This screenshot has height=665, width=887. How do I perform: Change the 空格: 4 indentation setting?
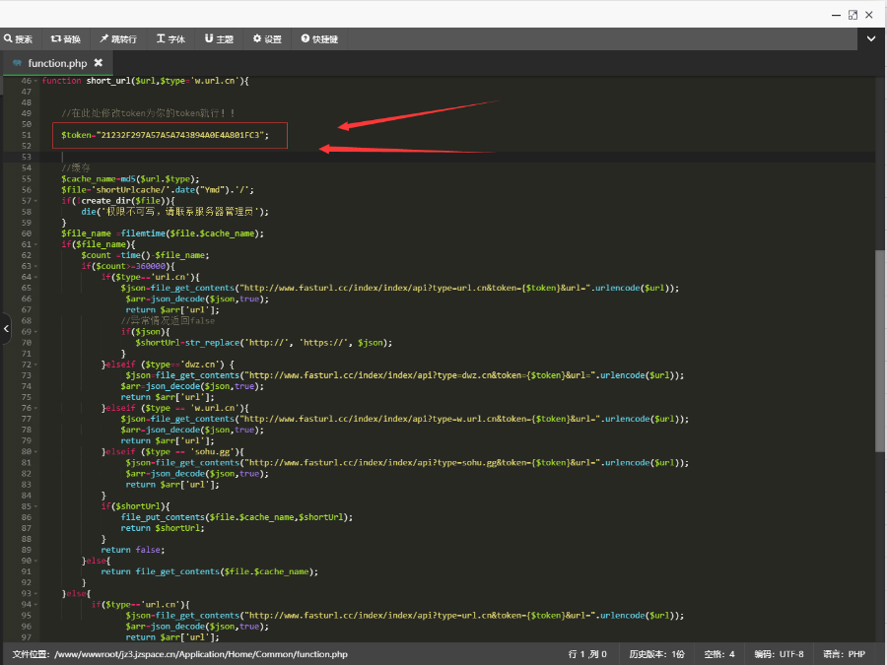(718, 653)
